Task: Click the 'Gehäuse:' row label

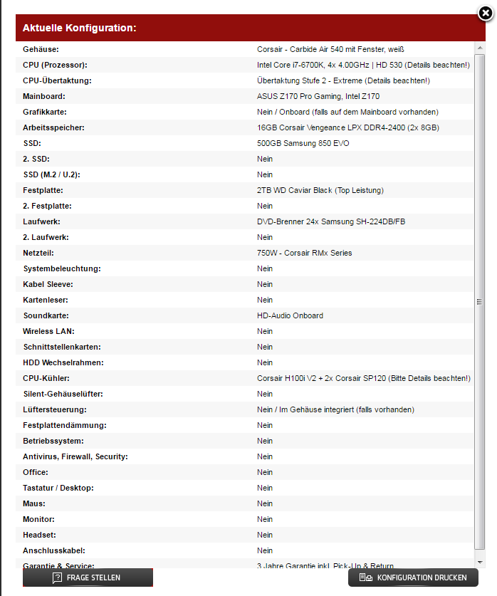Action: click(41, 49)
